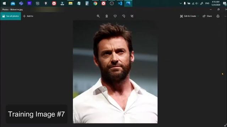Screen dimensions: 227x127
Task: Open the Windows Start menu
Action: (x=4, y=3)
